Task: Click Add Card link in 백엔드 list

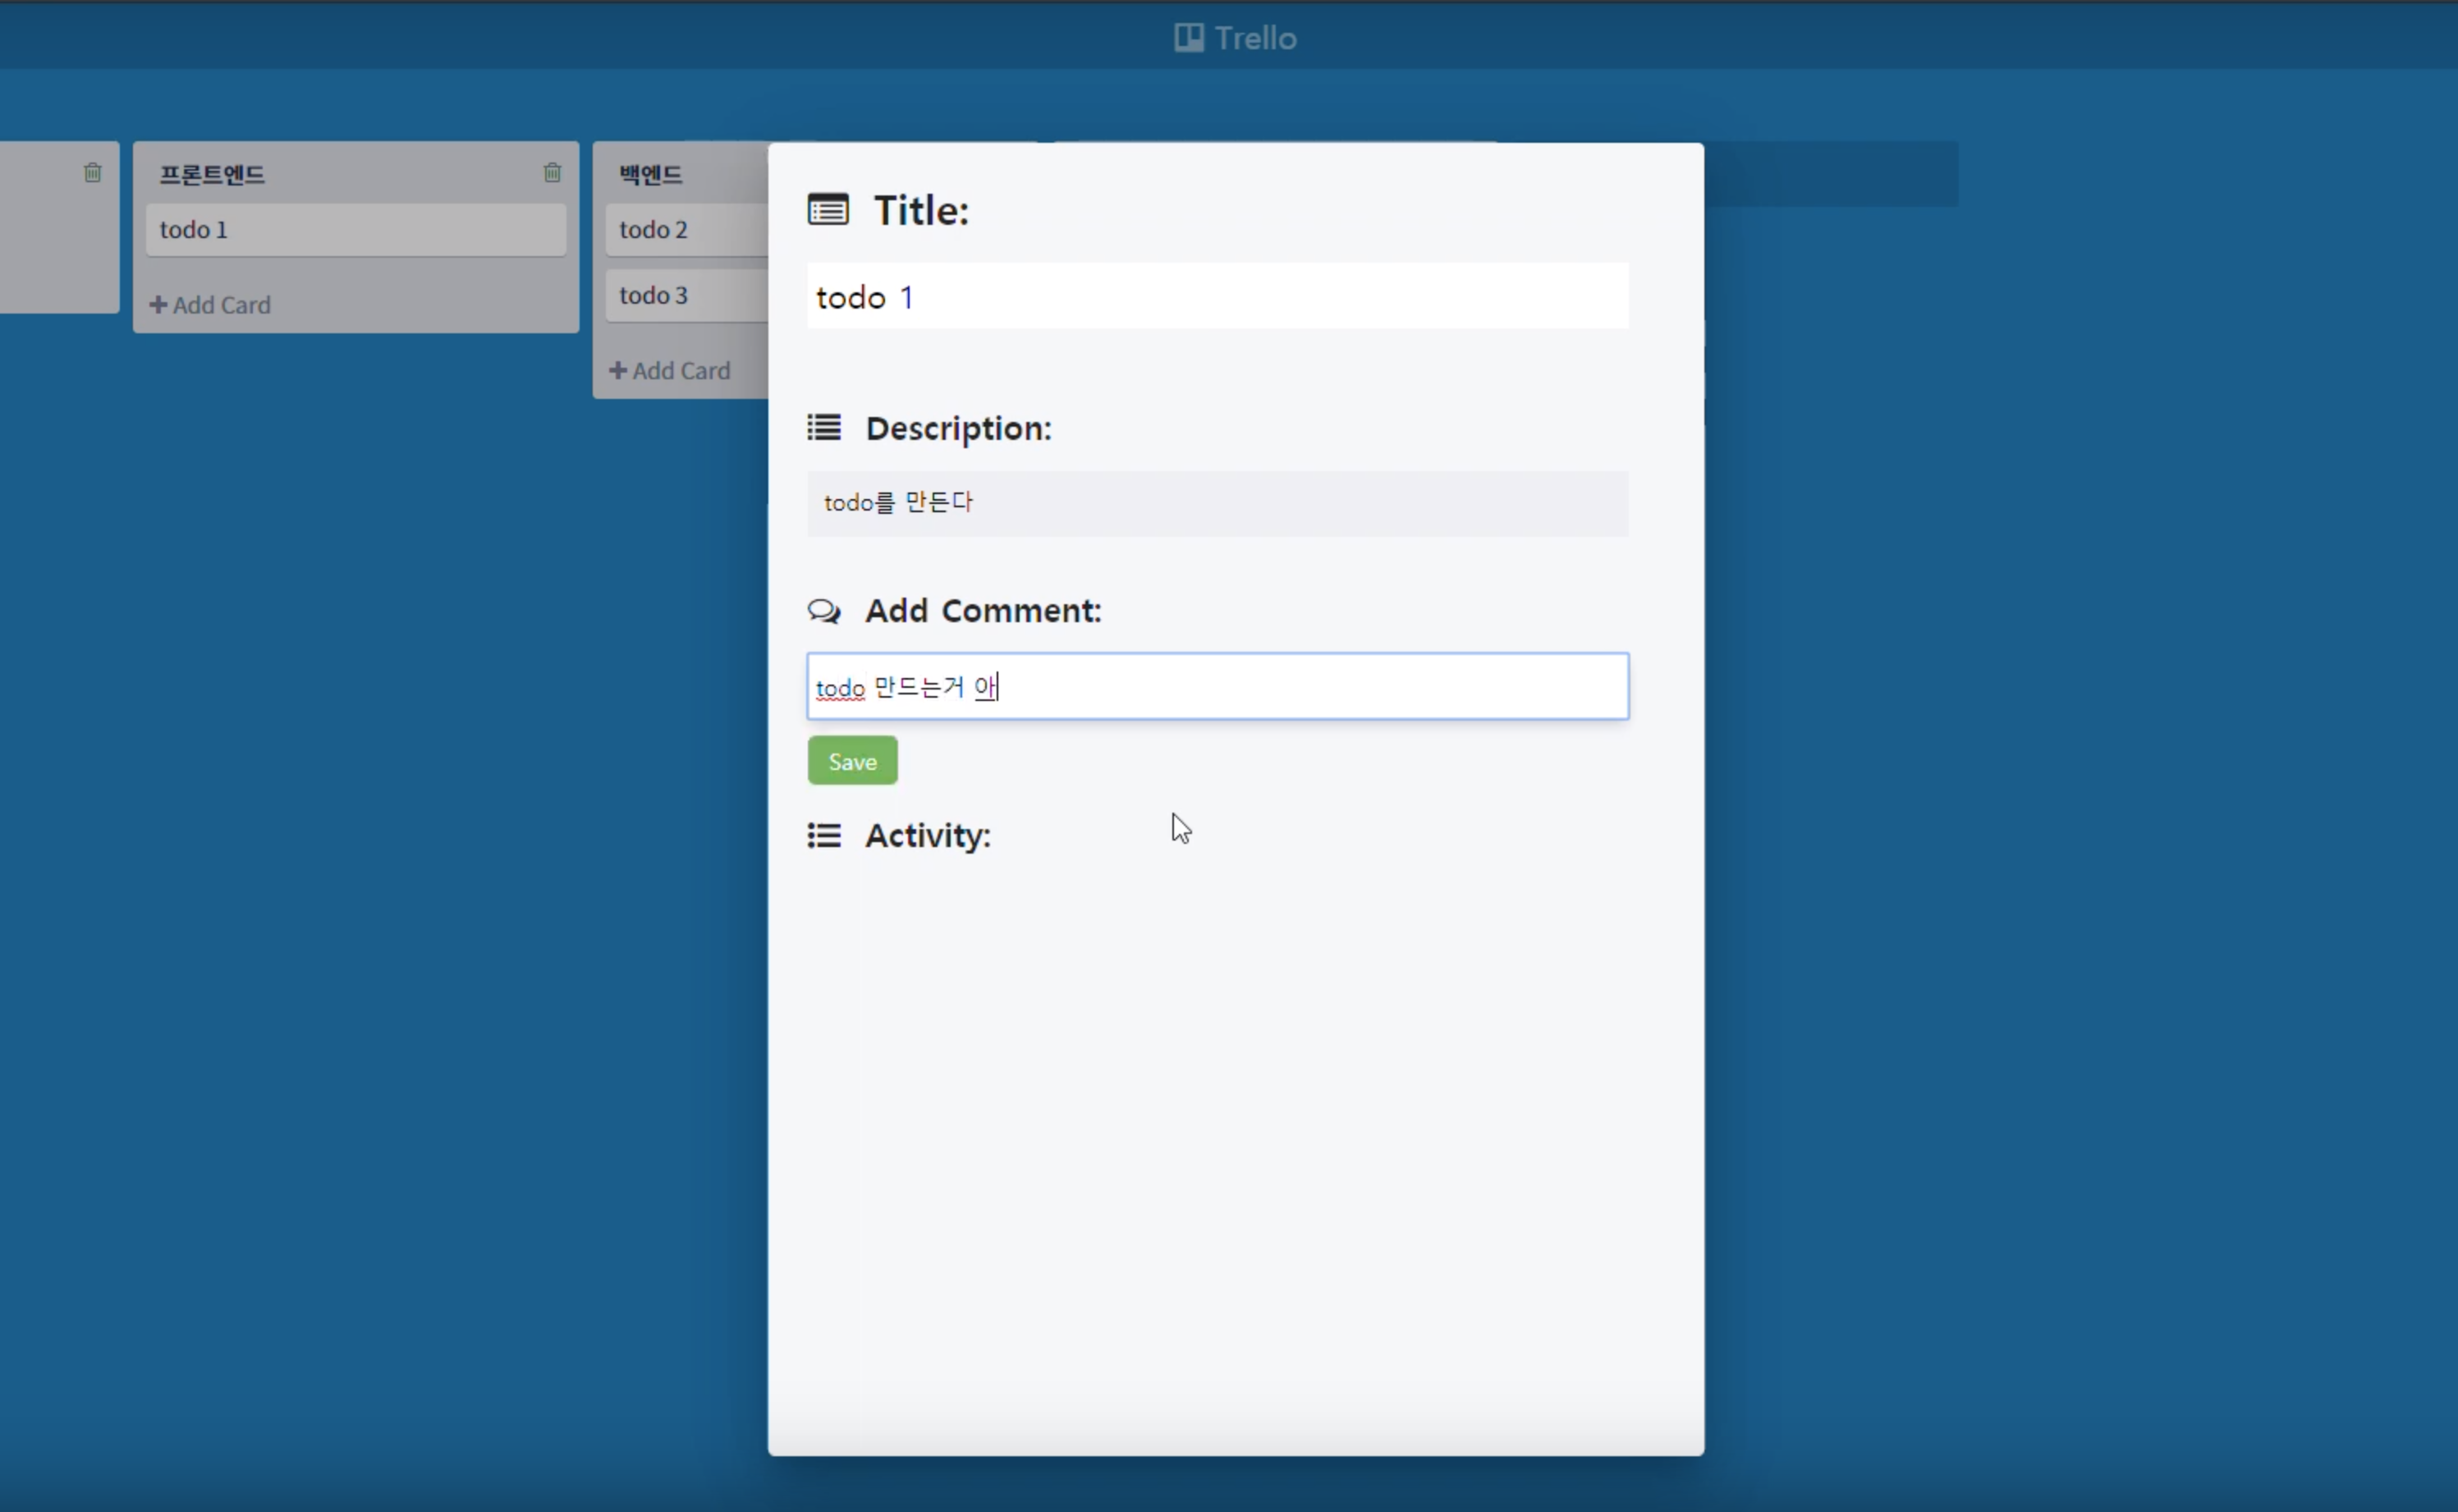Action: click(681, 371)
